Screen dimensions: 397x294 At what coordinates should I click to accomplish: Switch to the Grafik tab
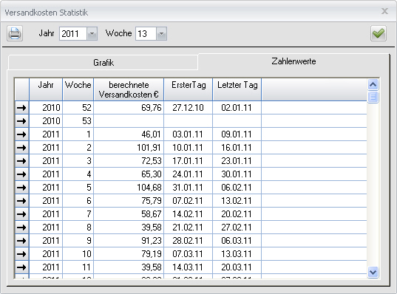point(104,63)
